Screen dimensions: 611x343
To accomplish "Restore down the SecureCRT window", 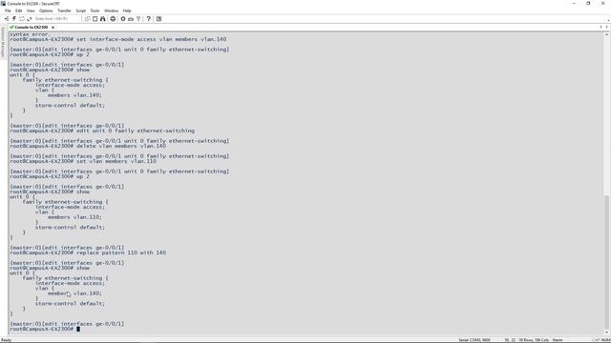I will tap(588, 4).
